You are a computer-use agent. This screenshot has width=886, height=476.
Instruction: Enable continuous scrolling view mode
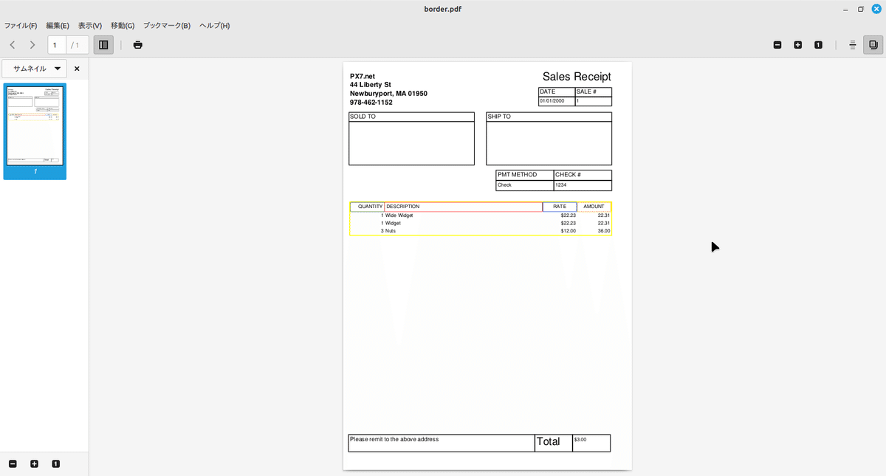click(853, 44)
